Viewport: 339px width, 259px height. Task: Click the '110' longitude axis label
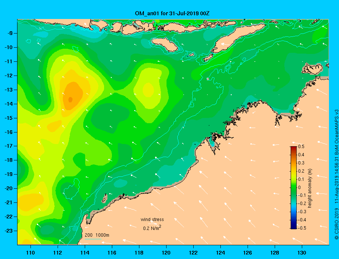click(30, 253)
